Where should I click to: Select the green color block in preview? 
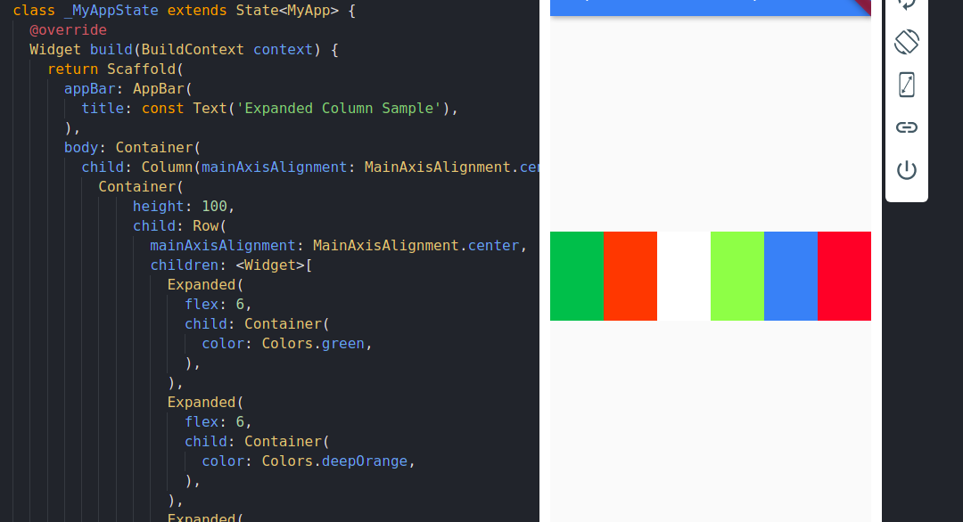point(577,276)
